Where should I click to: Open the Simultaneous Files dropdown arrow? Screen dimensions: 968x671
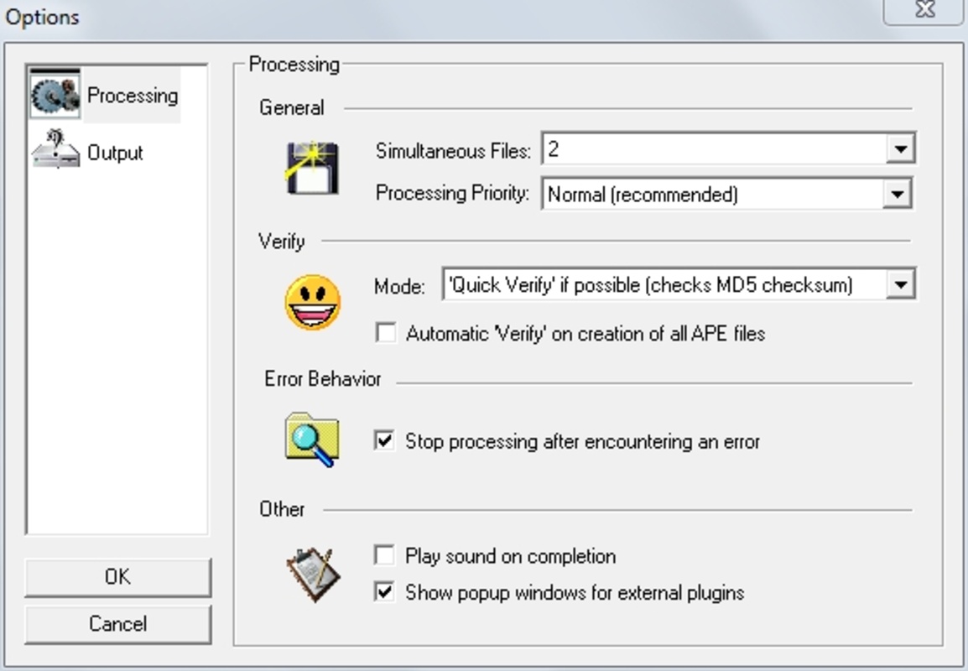900,148
